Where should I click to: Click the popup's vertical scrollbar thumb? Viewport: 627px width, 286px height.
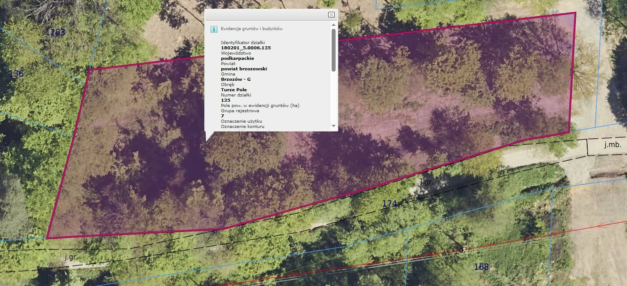[x=334, y=50]
